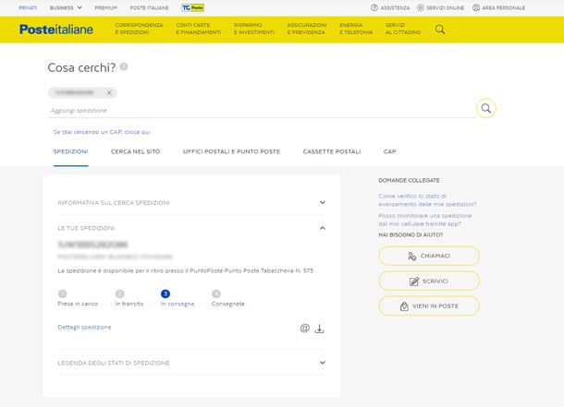Click the Area Personale user icon

(476, 7)
